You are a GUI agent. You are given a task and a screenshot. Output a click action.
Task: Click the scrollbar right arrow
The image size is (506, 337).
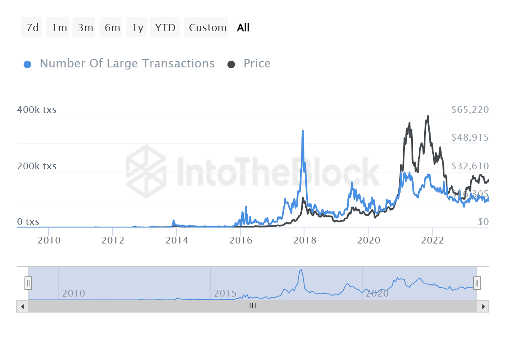point(483,306)
